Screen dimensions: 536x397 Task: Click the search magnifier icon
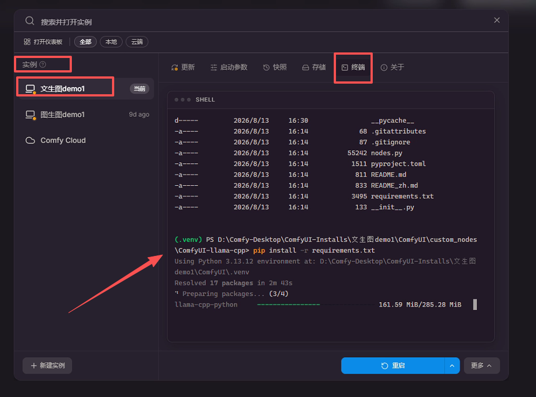tap(30, 21)
